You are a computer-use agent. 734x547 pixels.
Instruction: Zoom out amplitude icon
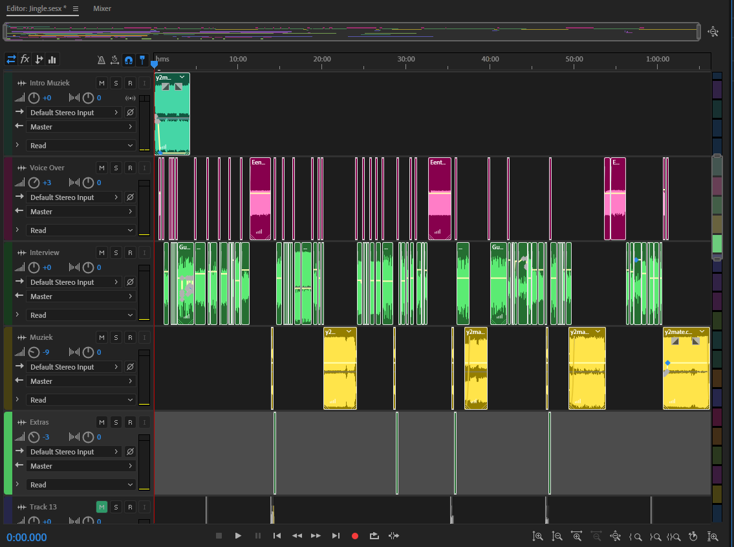[x=557, y=537]
